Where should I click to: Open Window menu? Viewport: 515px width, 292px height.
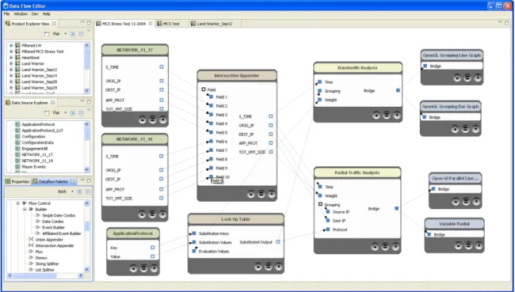[x=21, y=13]
